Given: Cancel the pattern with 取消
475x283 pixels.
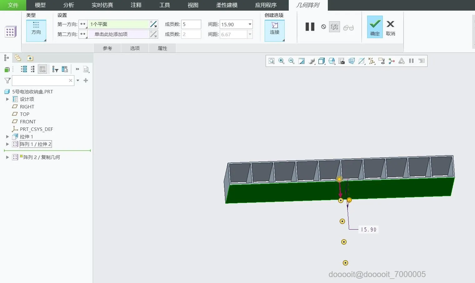Looking at the screenshot, I should pos(390,27).
